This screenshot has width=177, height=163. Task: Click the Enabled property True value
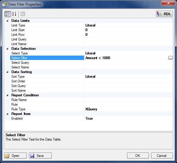[x=89, y=118]
